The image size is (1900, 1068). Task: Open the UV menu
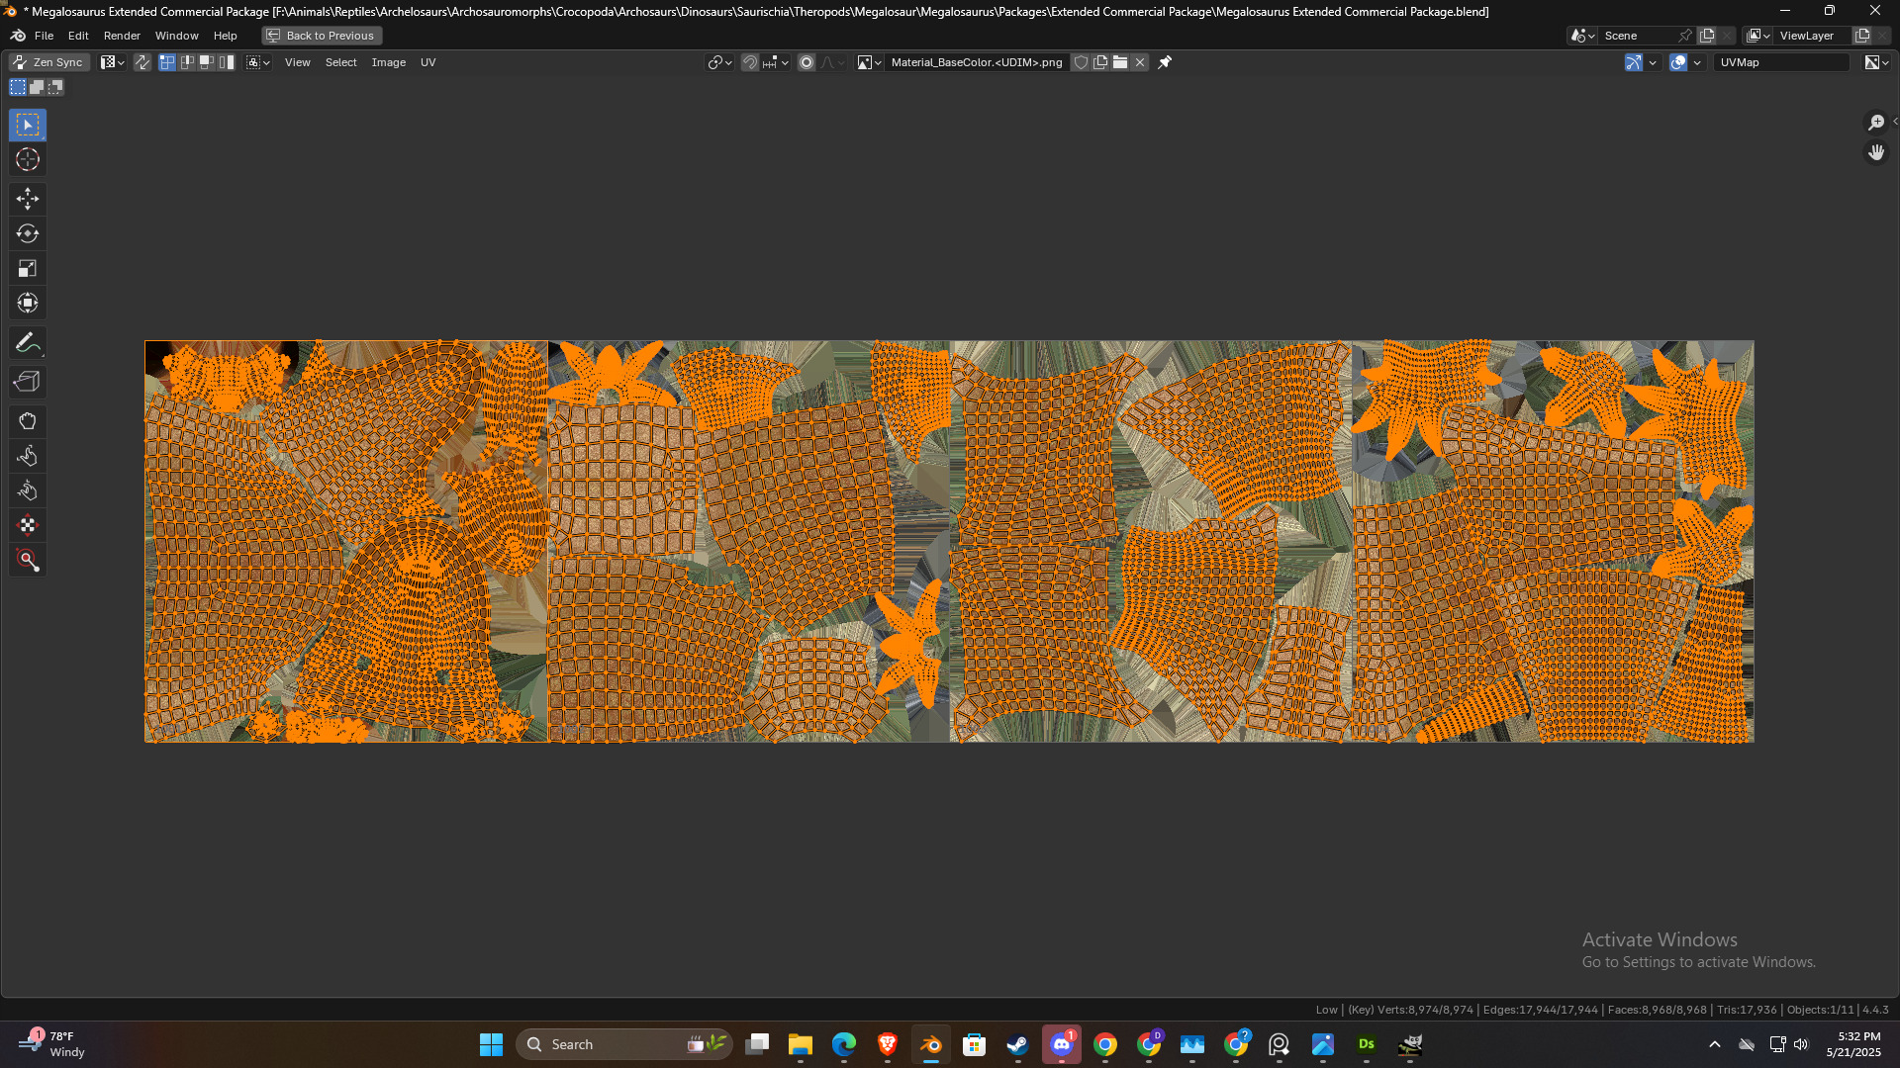(427, 62)
